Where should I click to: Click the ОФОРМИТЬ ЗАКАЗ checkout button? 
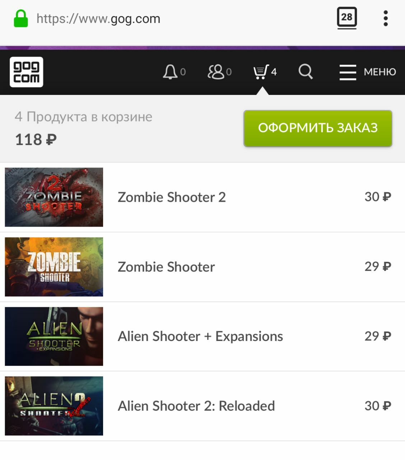[x=318, y=128]
